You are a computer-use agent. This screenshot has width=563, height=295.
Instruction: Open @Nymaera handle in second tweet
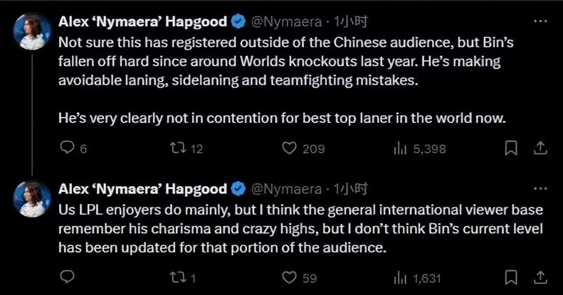click(x=286, y=189)
